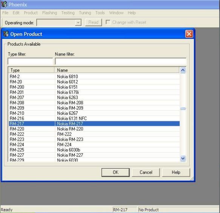
Task: Focus the Type filter input field
Action: pos(30,61)
